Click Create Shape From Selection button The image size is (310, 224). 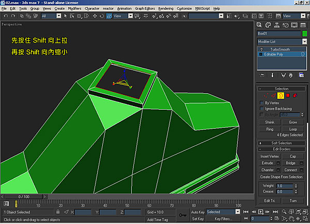(x=281, y=177)
